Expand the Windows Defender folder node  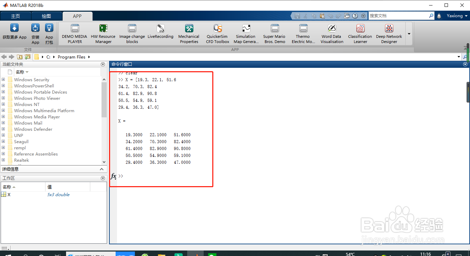(3, 129)
